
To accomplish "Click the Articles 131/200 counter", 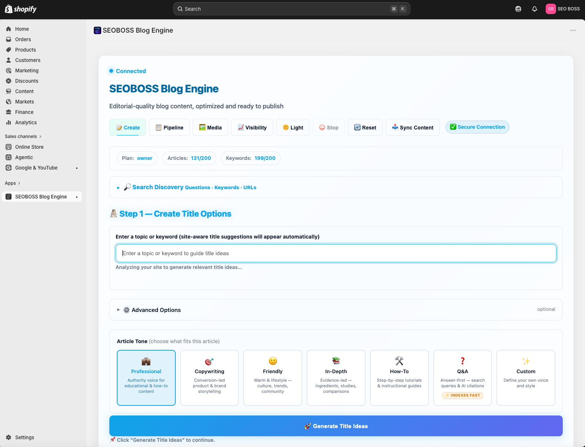I will 189,158.
